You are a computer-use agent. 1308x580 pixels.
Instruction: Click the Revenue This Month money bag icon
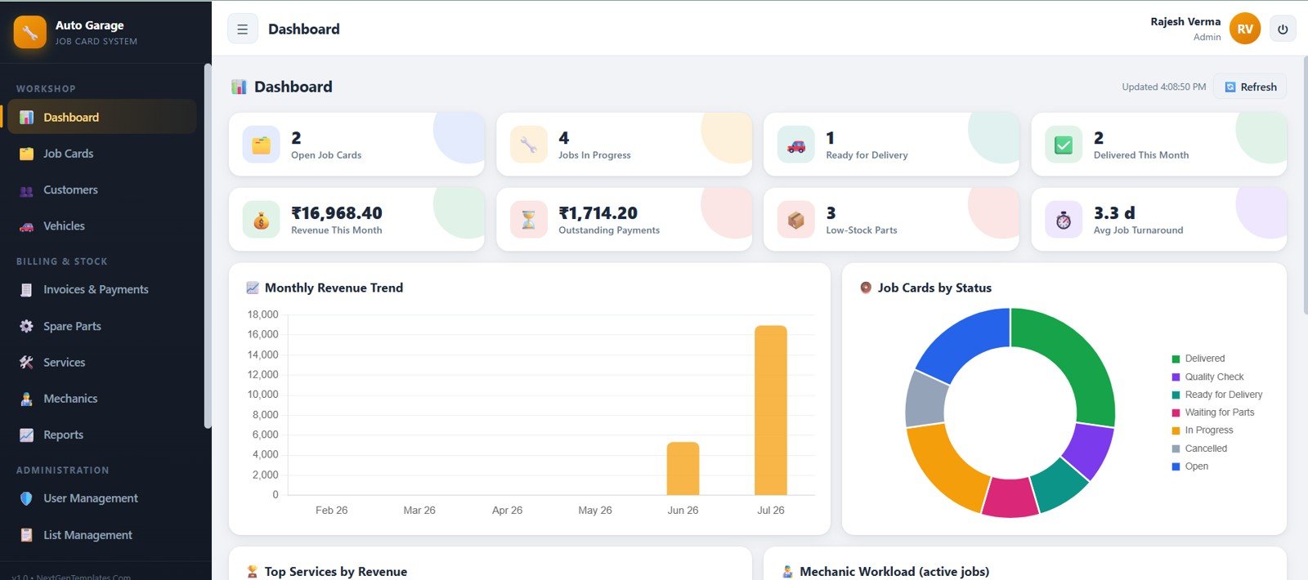[261, 220]
